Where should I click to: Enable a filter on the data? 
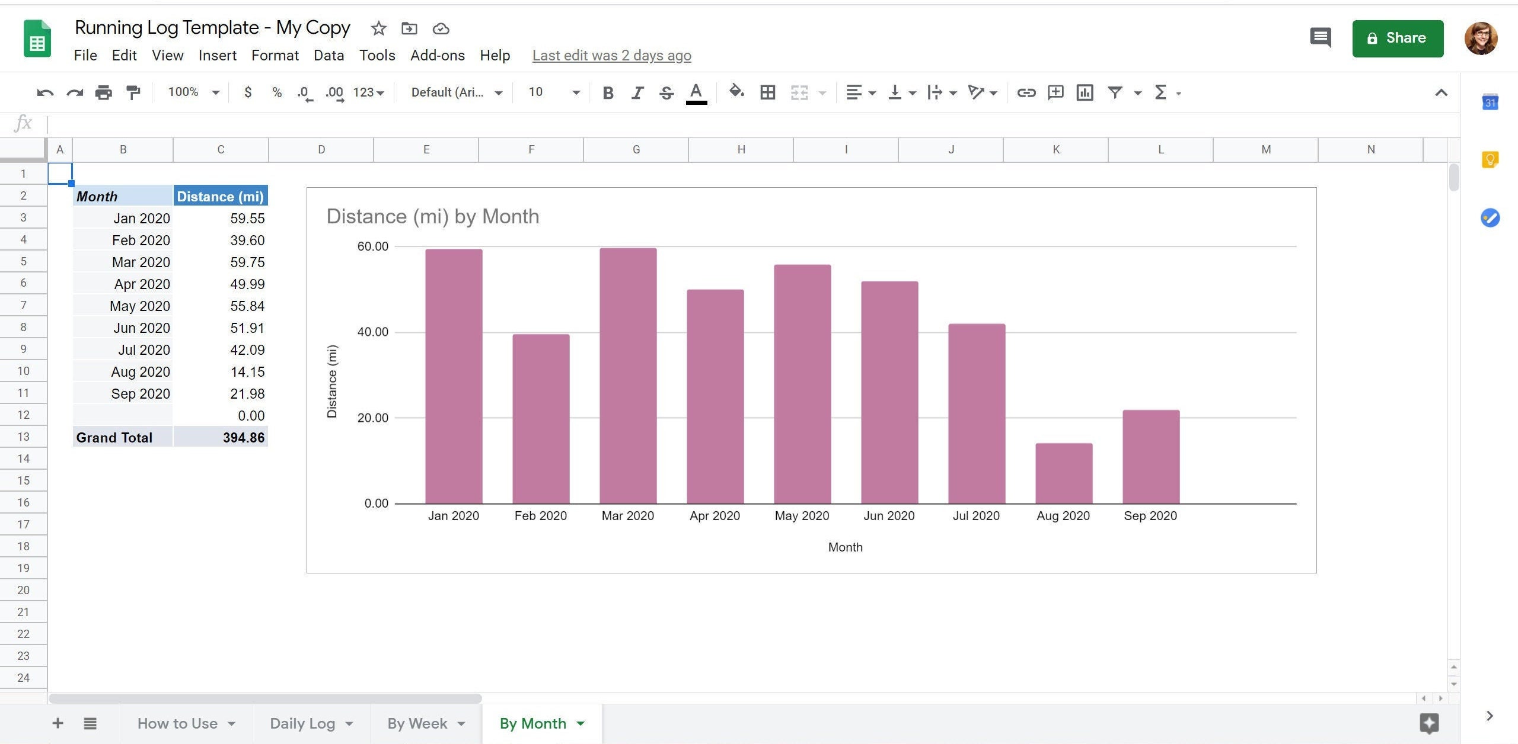[x=1115, y=92]
